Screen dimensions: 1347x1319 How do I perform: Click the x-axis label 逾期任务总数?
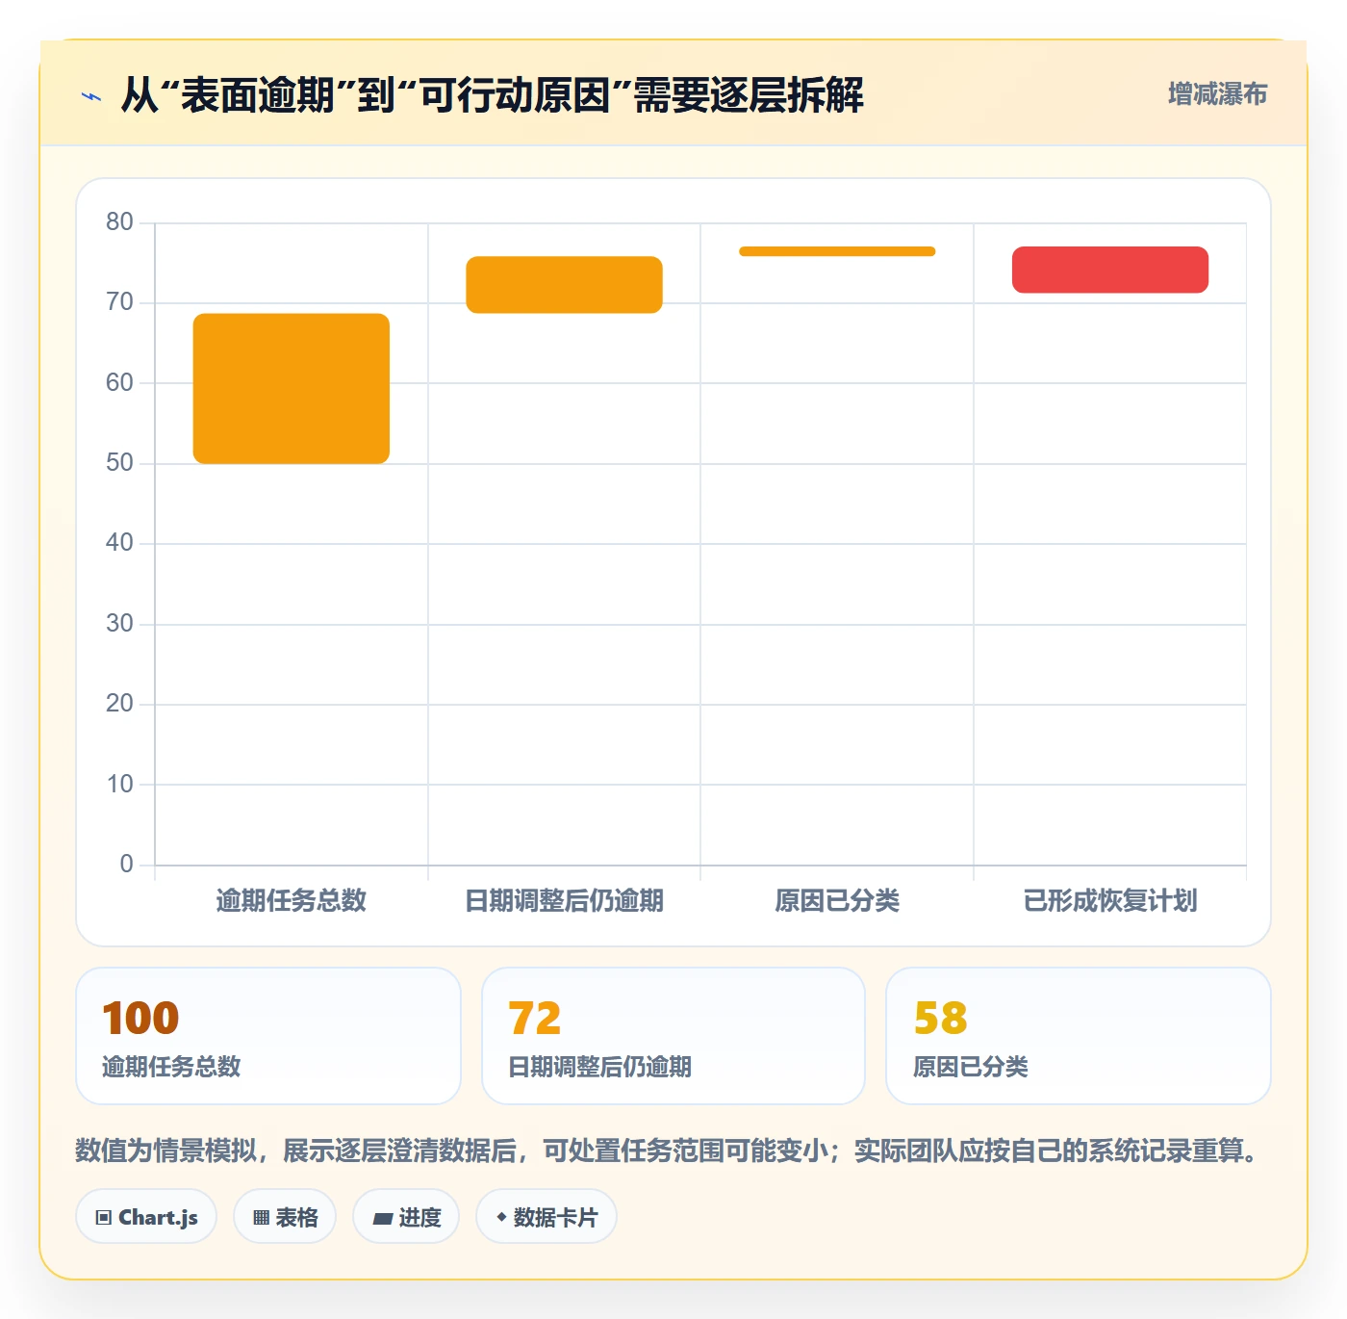[292, 900]
